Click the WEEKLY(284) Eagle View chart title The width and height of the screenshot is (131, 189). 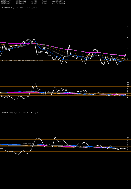23,60
